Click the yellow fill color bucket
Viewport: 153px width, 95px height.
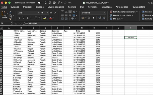45,18
